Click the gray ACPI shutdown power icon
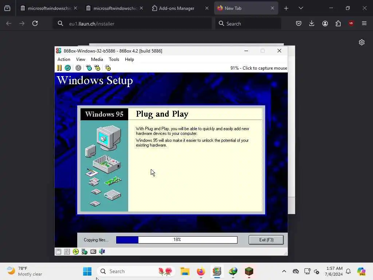 [78, 68]
